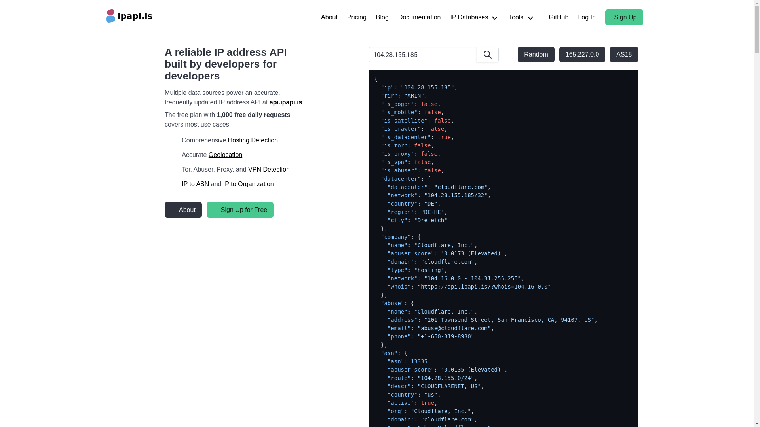Open the GitHub link
Screen dimensions: 760x427
tap(558, 17)
